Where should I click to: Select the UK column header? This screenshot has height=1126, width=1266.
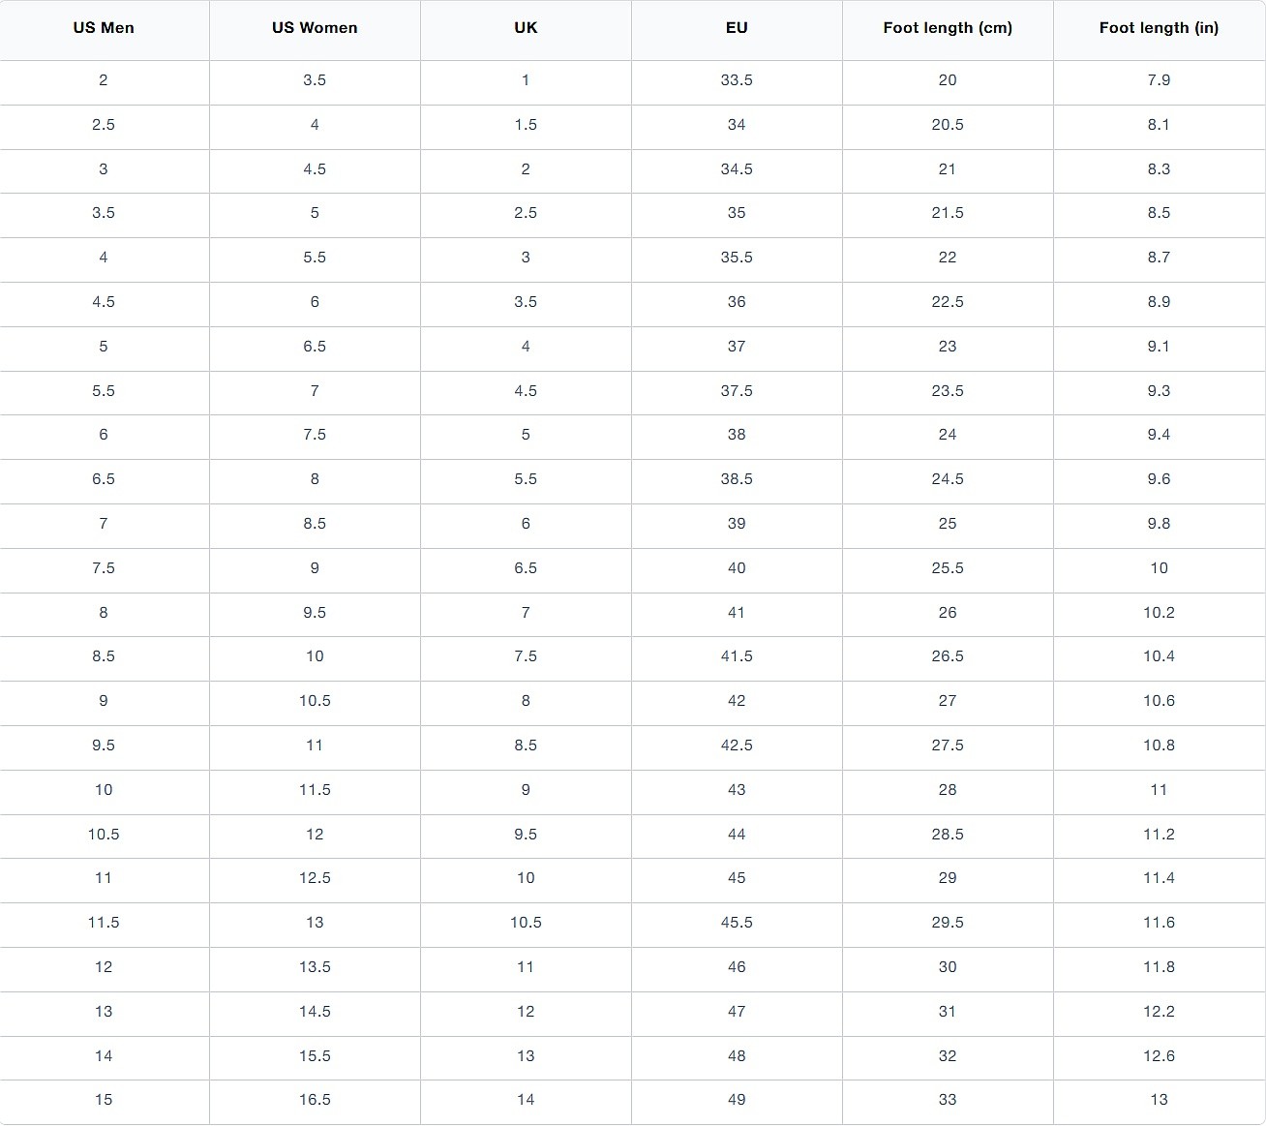coord(526,28)
